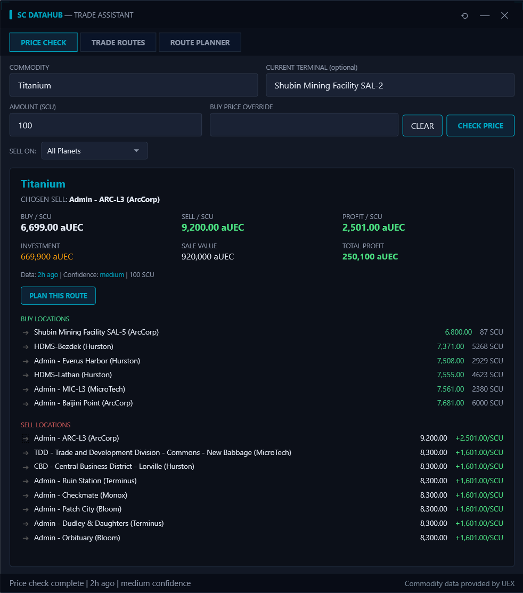Click arrow icon beside Admin - Patch City

[26, 510]
